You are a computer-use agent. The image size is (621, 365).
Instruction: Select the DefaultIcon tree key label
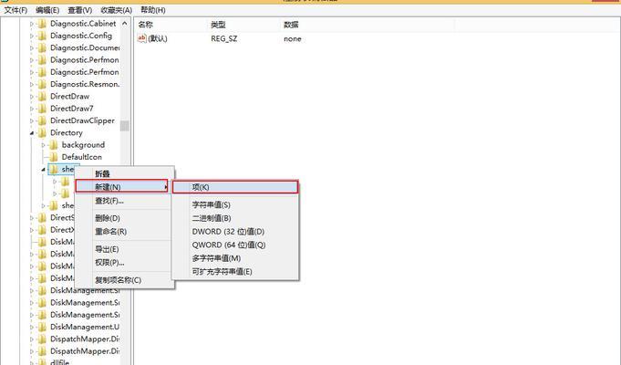[x=81, y=157]
